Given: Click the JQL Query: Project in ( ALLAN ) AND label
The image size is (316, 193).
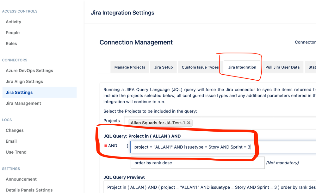Looking at the screenshot, I should click(x=142, y=136).
